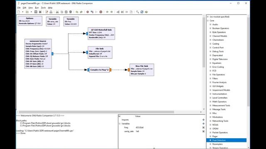
Task: Open hierarchical block icon
Action: (x=146, y=12)
